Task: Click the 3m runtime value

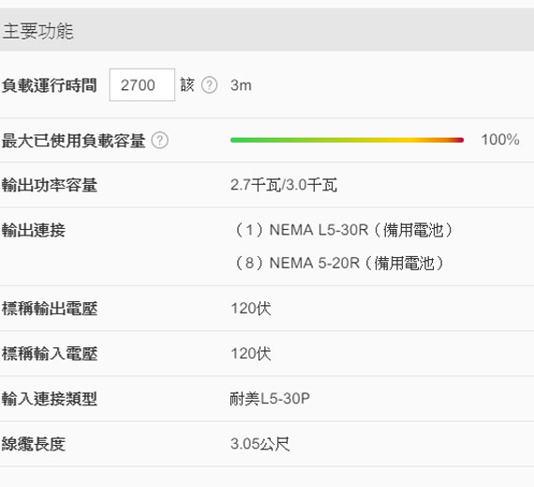Action: tap(241, 84)
